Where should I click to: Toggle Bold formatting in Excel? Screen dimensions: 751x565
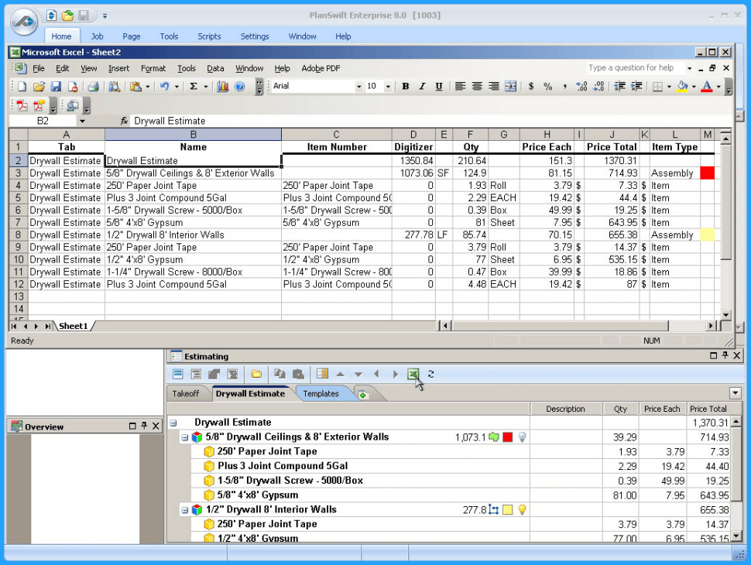(x=405, y=86)
